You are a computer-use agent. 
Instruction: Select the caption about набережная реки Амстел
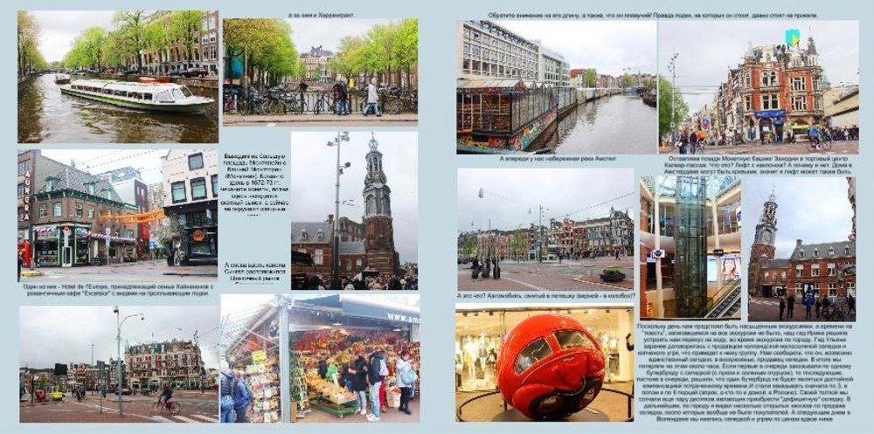pos(557,159)
